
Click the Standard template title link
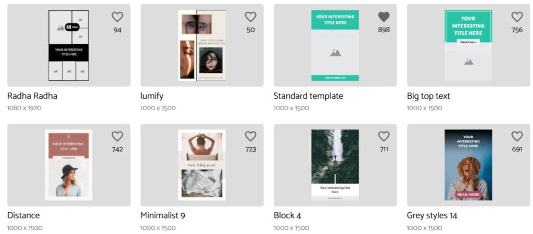(x=308, y=96)
